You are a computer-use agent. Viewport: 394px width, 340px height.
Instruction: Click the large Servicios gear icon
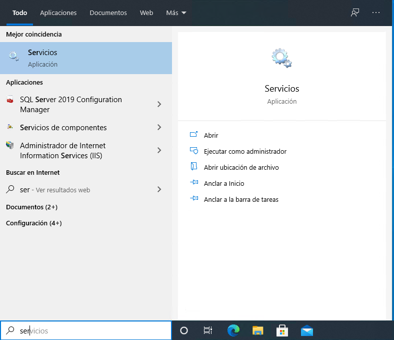pos(281,58)
